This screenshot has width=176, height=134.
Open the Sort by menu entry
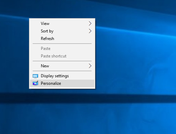coord(62,31)
